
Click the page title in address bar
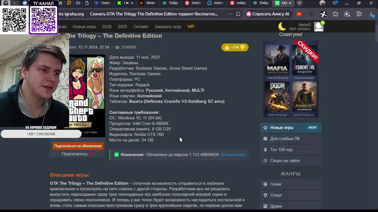(x=154, y=14)
